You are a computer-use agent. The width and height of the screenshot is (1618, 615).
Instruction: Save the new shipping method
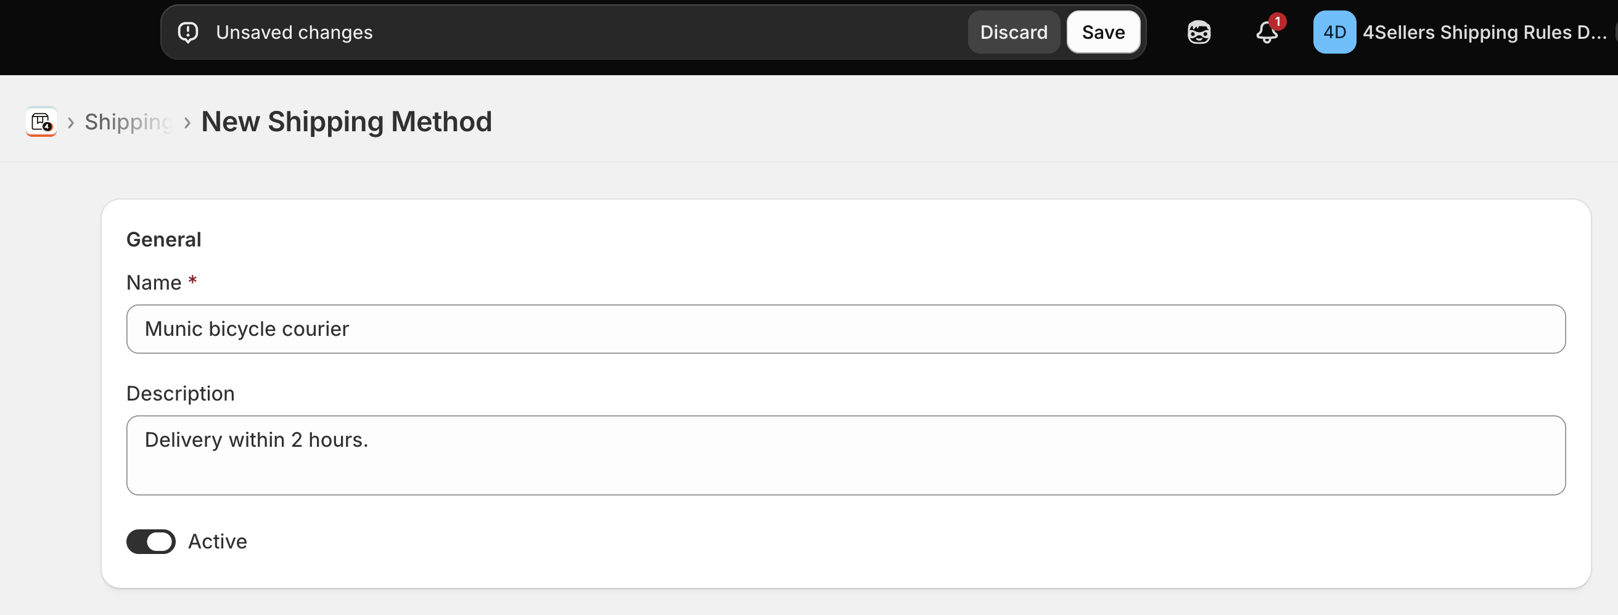(x=1103, y=32)
